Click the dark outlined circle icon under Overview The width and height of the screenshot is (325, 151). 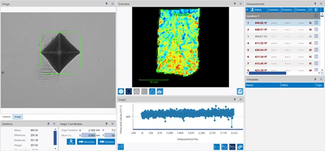coord(129,91)
